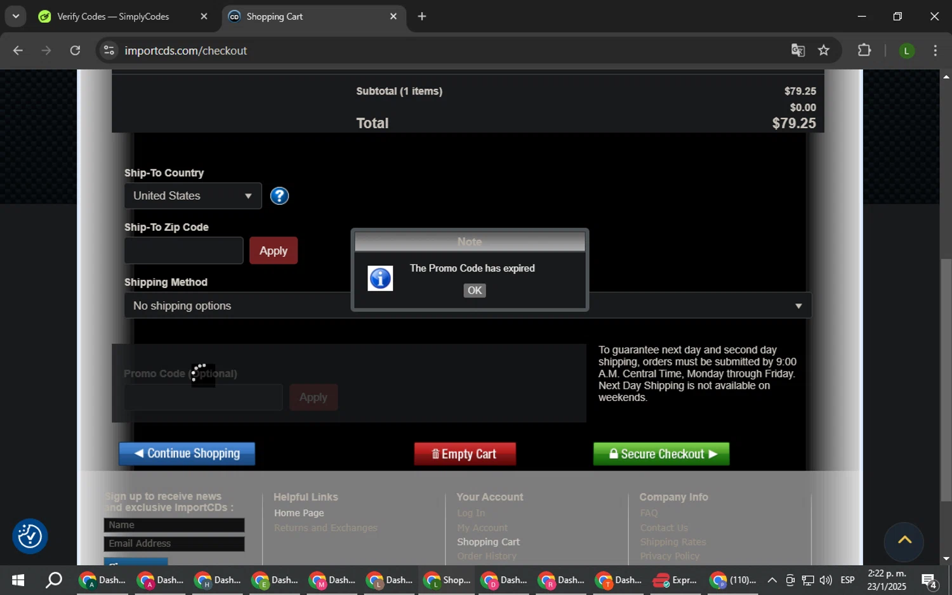The height and width of the screenshot is (595, 952).
Task: Open the Contact Us link
Action: click(x=664, y=528)
